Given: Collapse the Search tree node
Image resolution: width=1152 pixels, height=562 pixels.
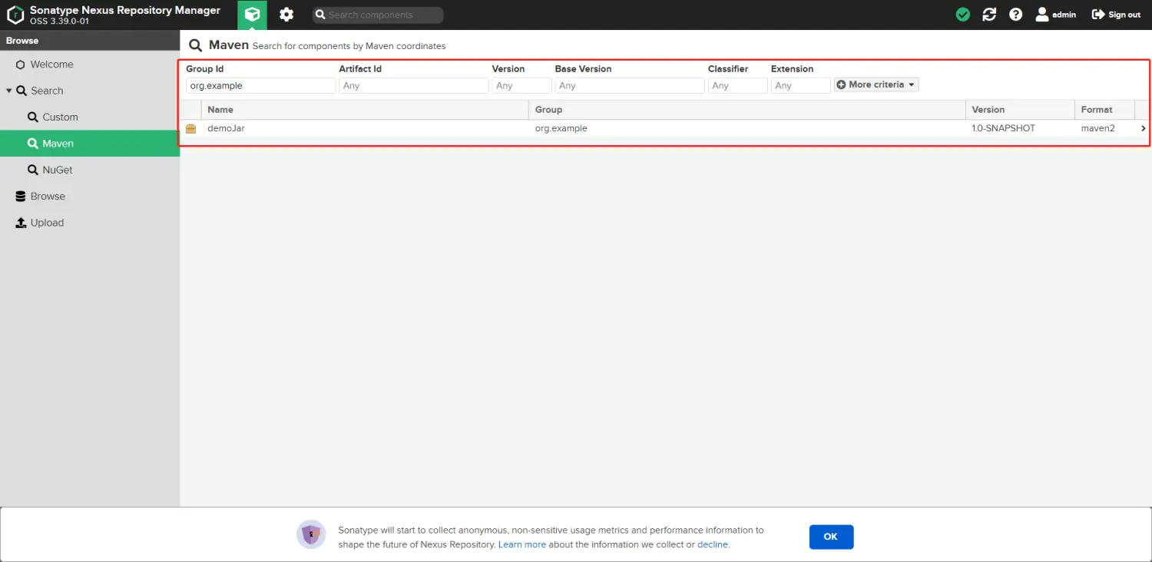Looking at the screenshot, I should coord(9,91).
